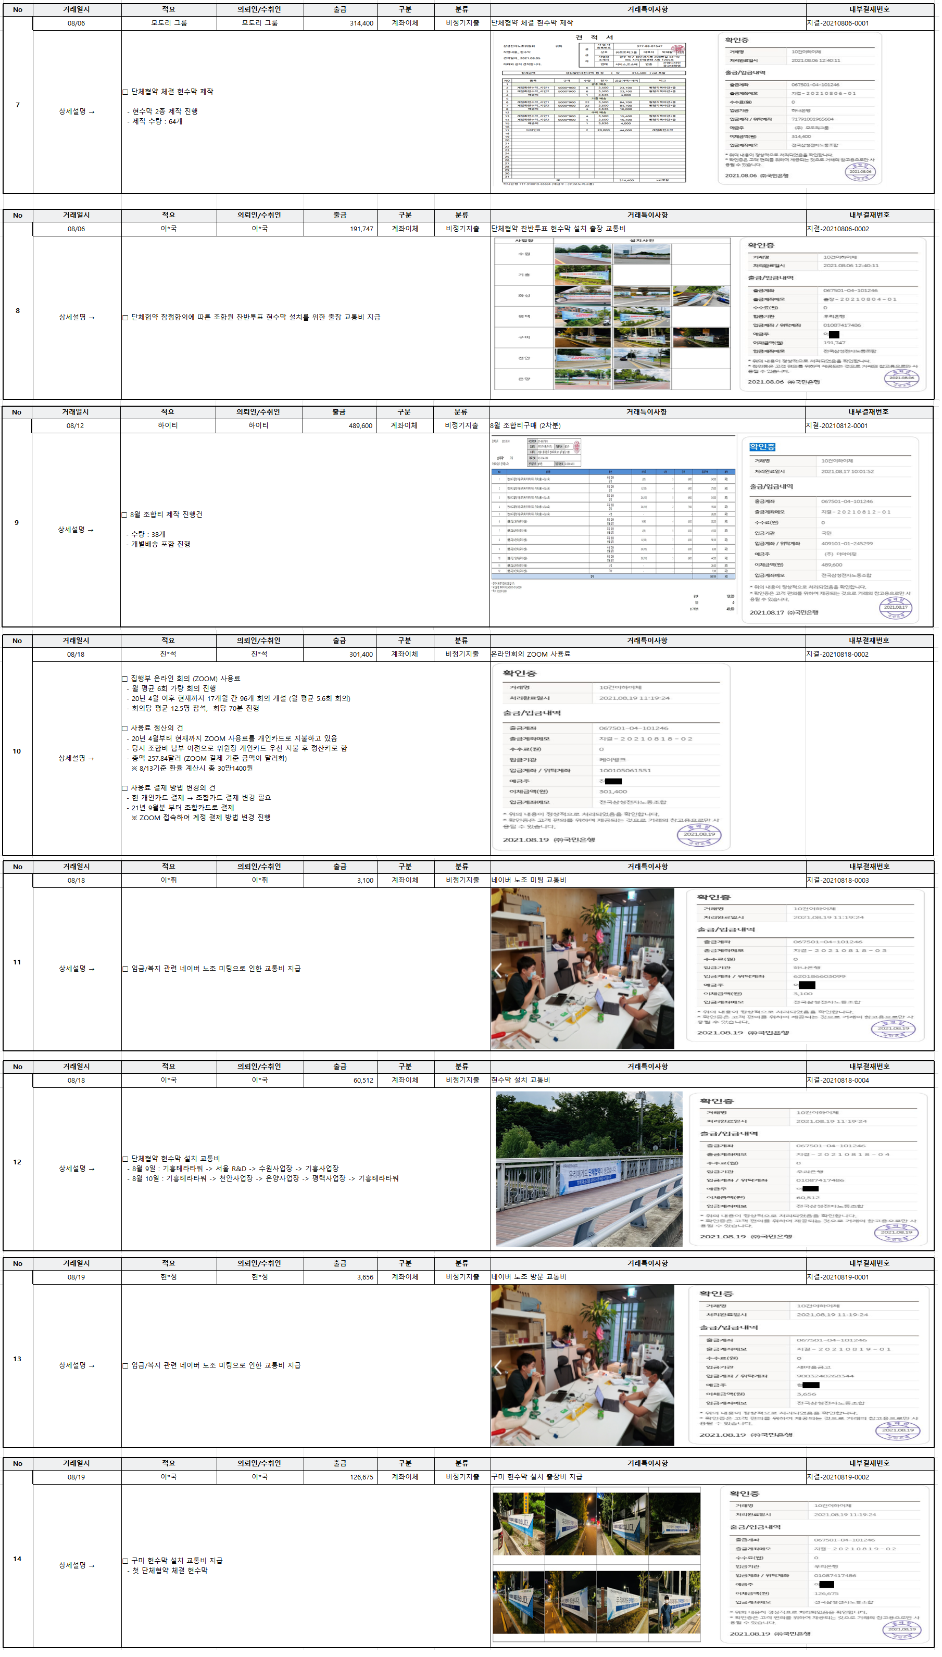
Task: Open reference number 지결-20210806-0001
Action: tap(837, 23)
